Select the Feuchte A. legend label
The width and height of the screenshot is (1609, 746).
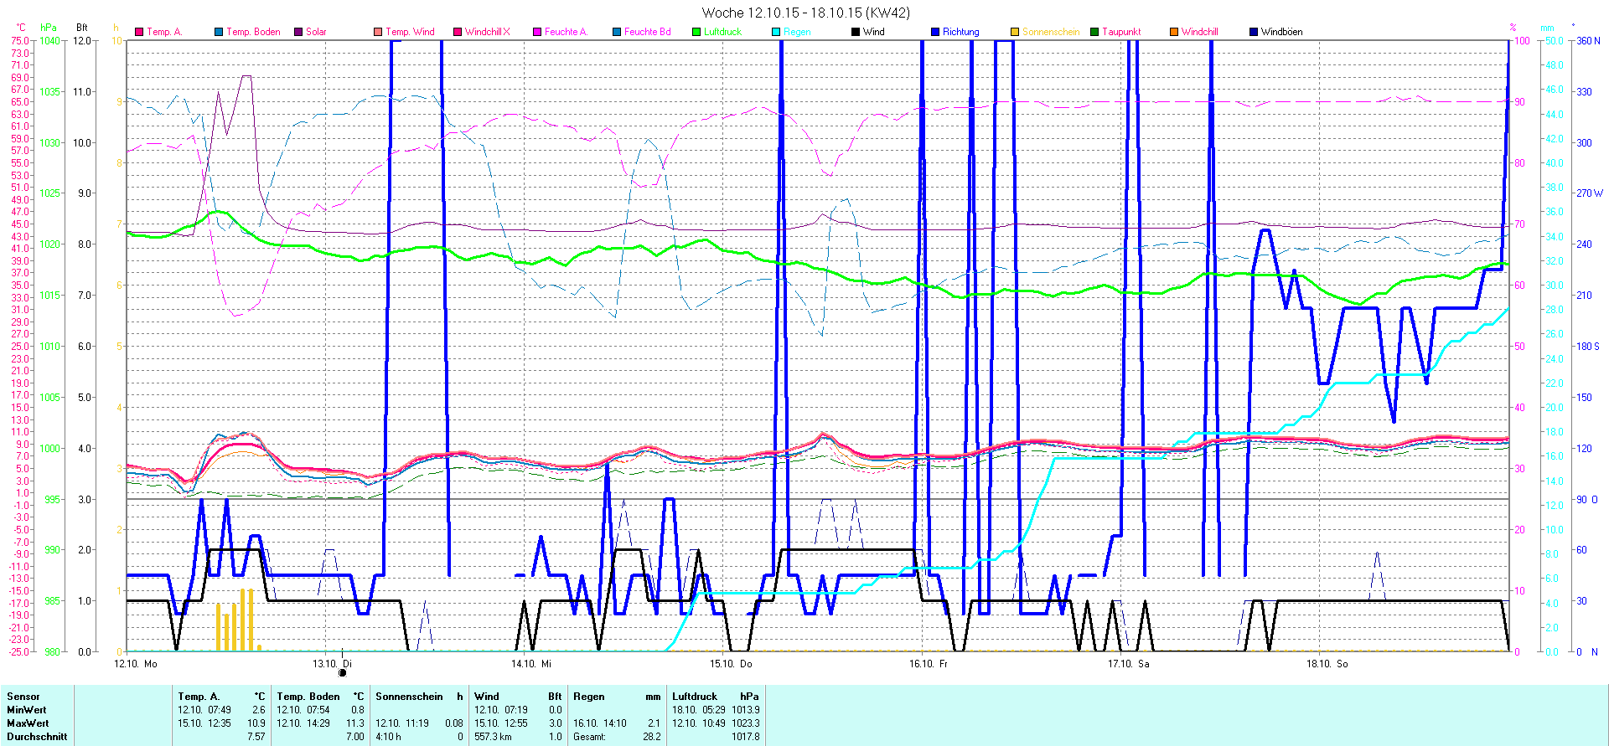(x=566, y=32)
